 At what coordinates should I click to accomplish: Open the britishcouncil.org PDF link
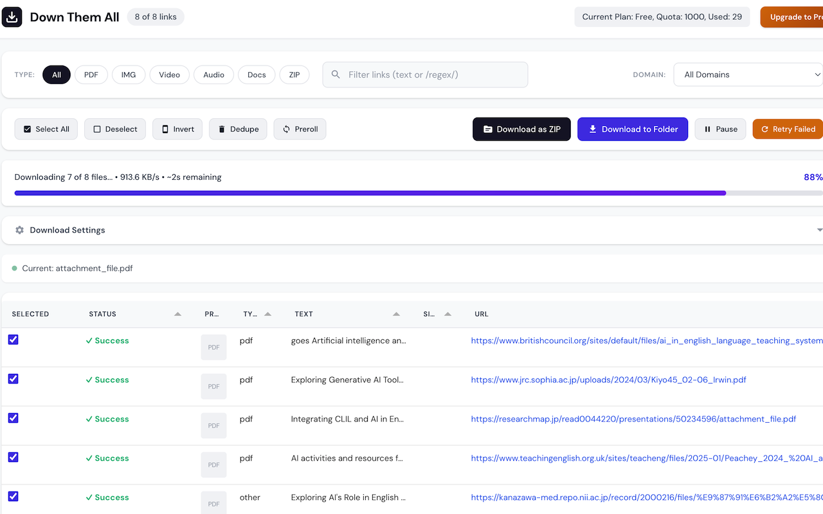pos(647,341)
